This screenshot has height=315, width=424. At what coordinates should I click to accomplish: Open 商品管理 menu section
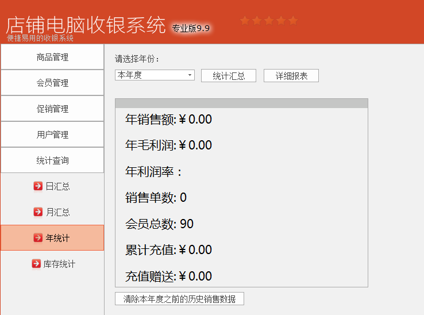52,57
